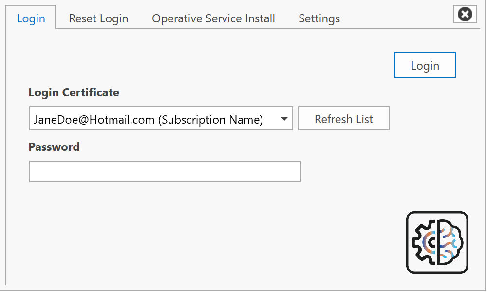Click the gear half of the logo
Screen dimensions: 487x292
424,242
